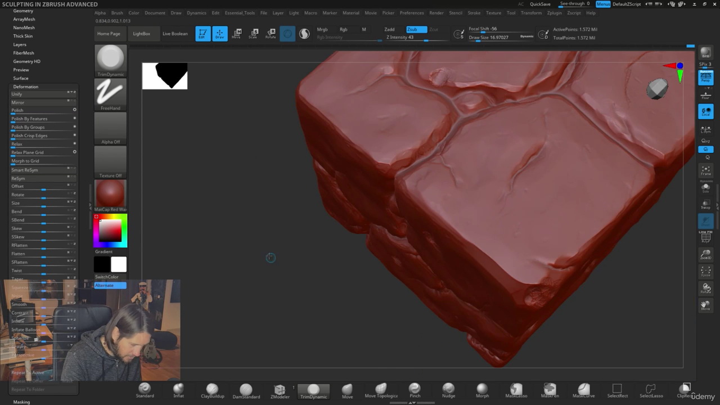Toggle the Zsub mode
The width and height of the screenshot is (720, 405).
(415, 29)
